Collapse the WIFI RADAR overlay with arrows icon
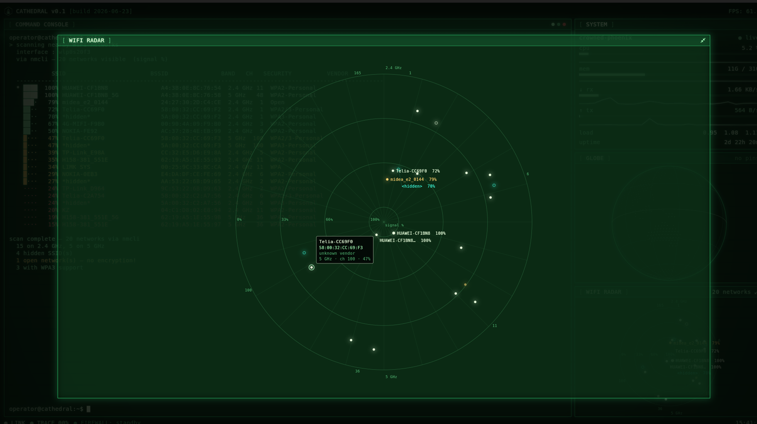Image resolution: width=757 pixels, height=424 pixels. tap(703, 40)
